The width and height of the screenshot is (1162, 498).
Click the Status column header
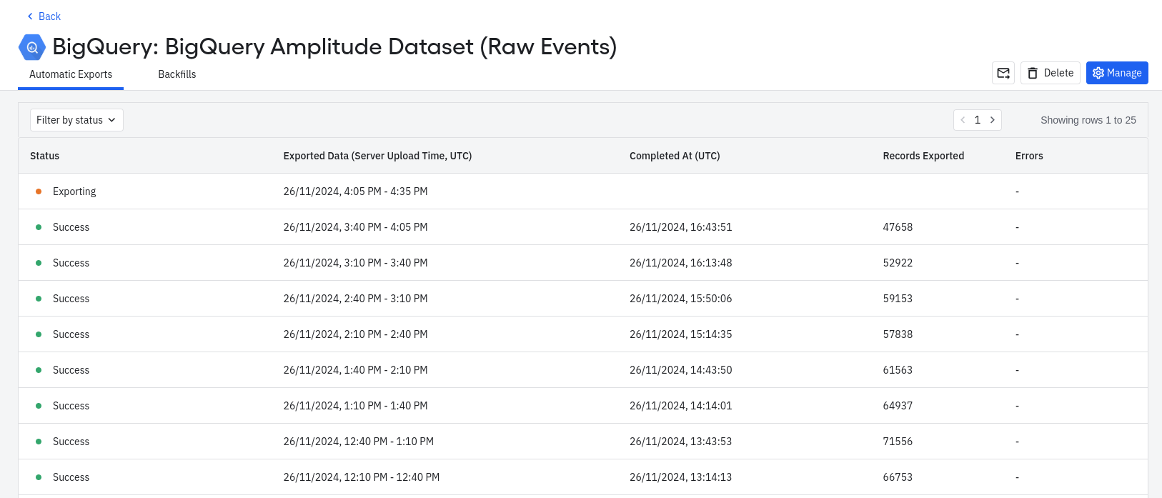coord(44,156)
